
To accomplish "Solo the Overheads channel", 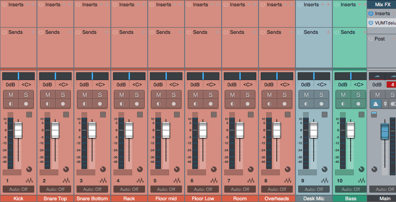I will point(284,95).
